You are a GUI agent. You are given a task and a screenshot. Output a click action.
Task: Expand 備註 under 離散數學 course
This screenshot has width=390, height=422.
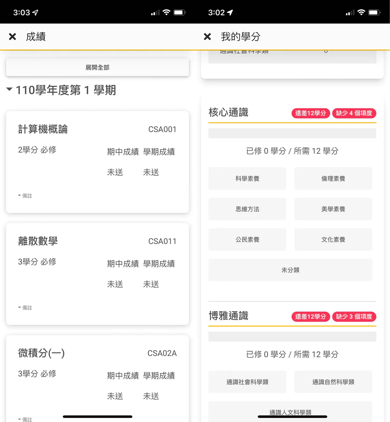coord(25,308)
